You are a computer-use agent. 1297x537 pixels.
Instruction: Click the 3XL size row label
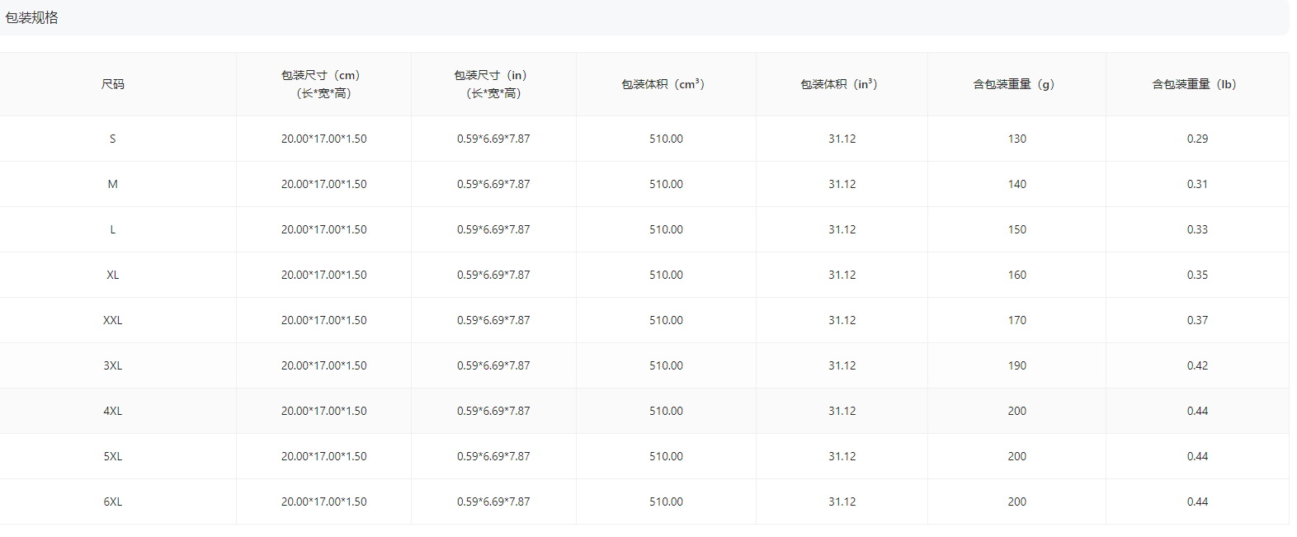[113, 365]
